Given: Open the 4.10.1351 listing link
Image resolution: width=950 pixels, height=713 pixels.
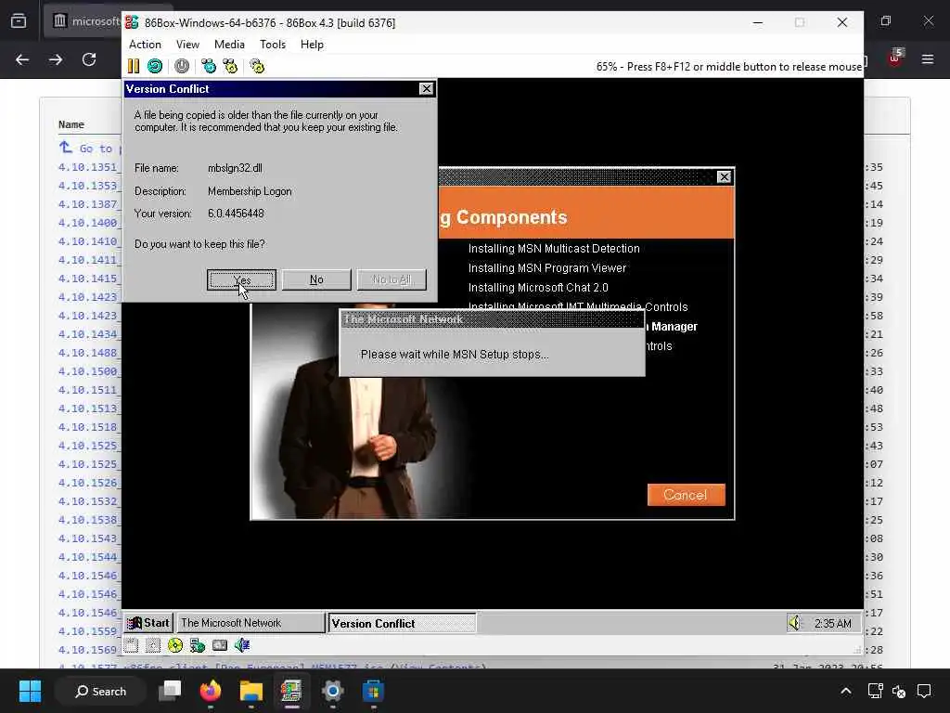Looking at the screenshot, I should 88,167.
